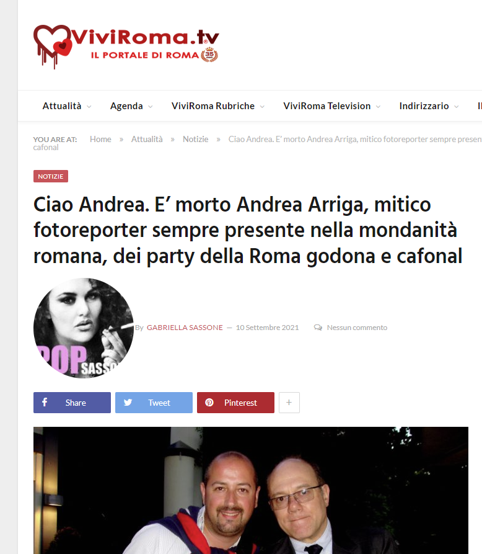Click the Attualità breadcrumb link

(147, 139)
